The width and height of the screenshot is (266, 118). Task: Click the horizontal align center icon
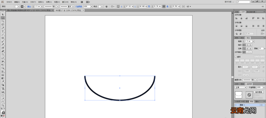point(241,18)
